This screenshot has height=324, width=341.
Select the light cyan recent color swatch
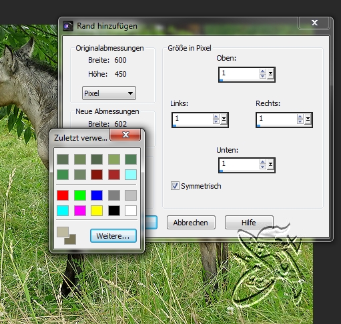[x=131, y=175]
